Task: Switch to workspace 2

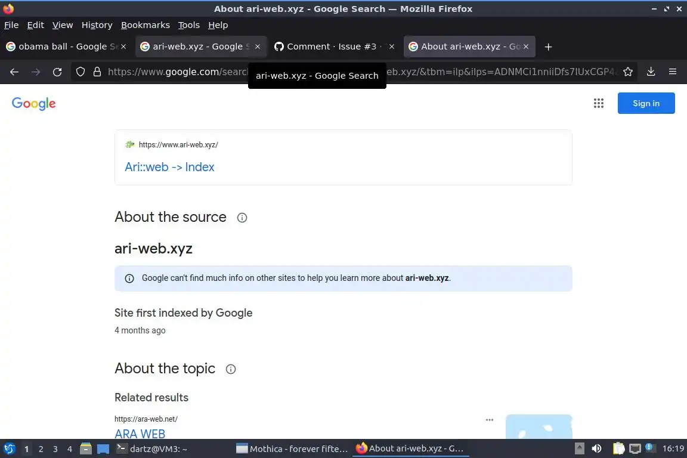Action: coord(41,449)
